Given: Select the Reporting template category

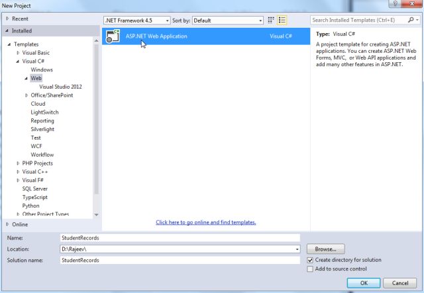Looking at the screenshot, I should [42, 121].
